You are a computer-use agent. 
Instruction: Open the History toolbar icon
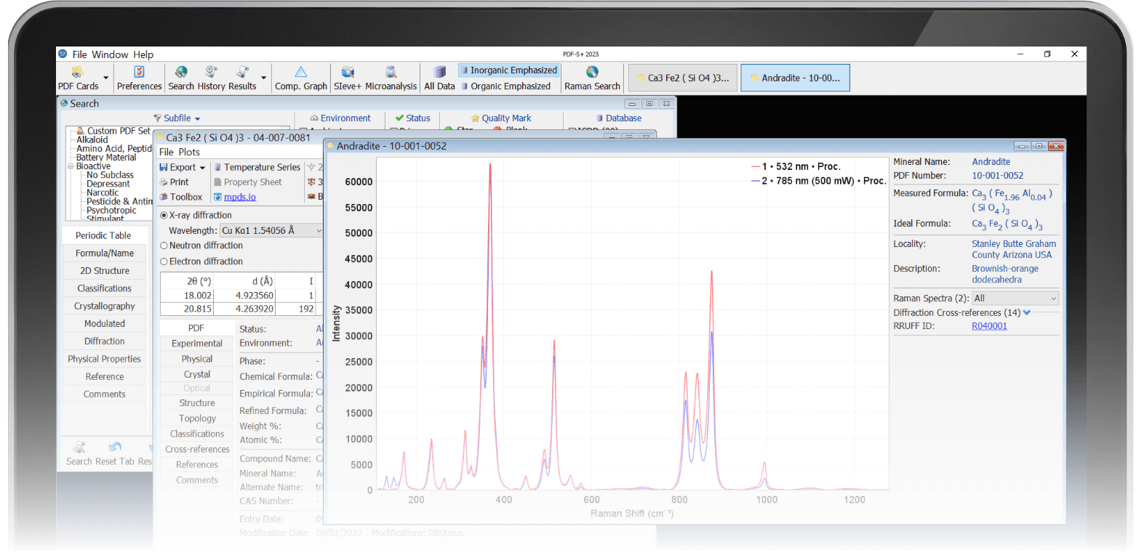click(212, 72)
